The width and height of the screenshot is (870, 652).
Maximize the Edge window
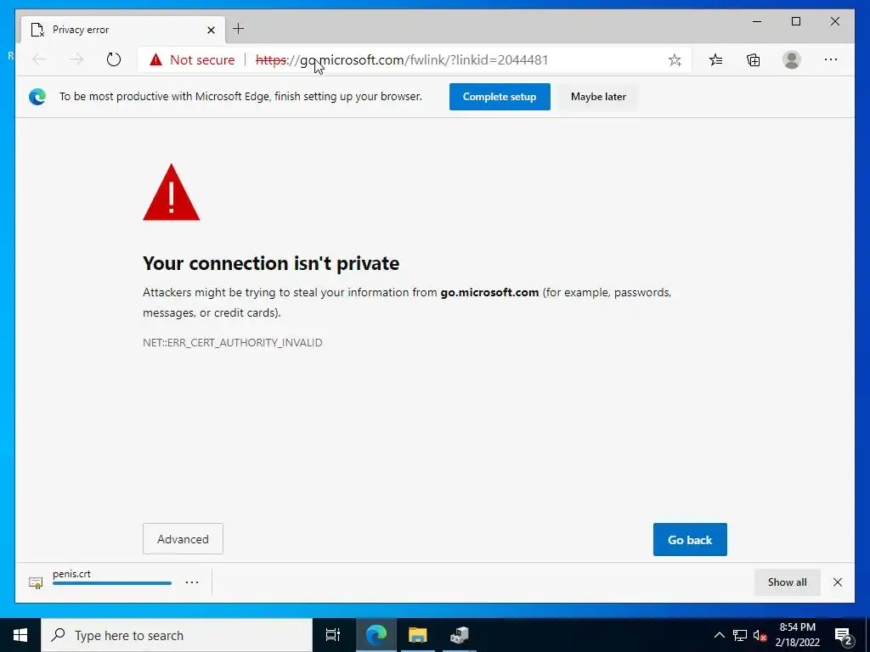pyautogui.click(x=795, y=21)
